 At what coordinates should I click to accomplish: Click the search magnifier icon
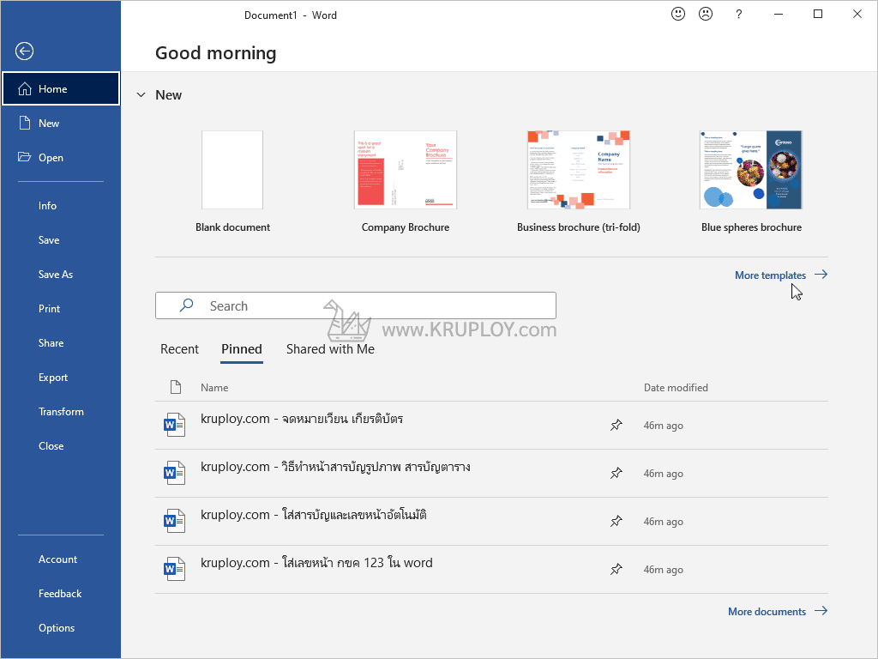pyautogui.click(x=186, y=305)
